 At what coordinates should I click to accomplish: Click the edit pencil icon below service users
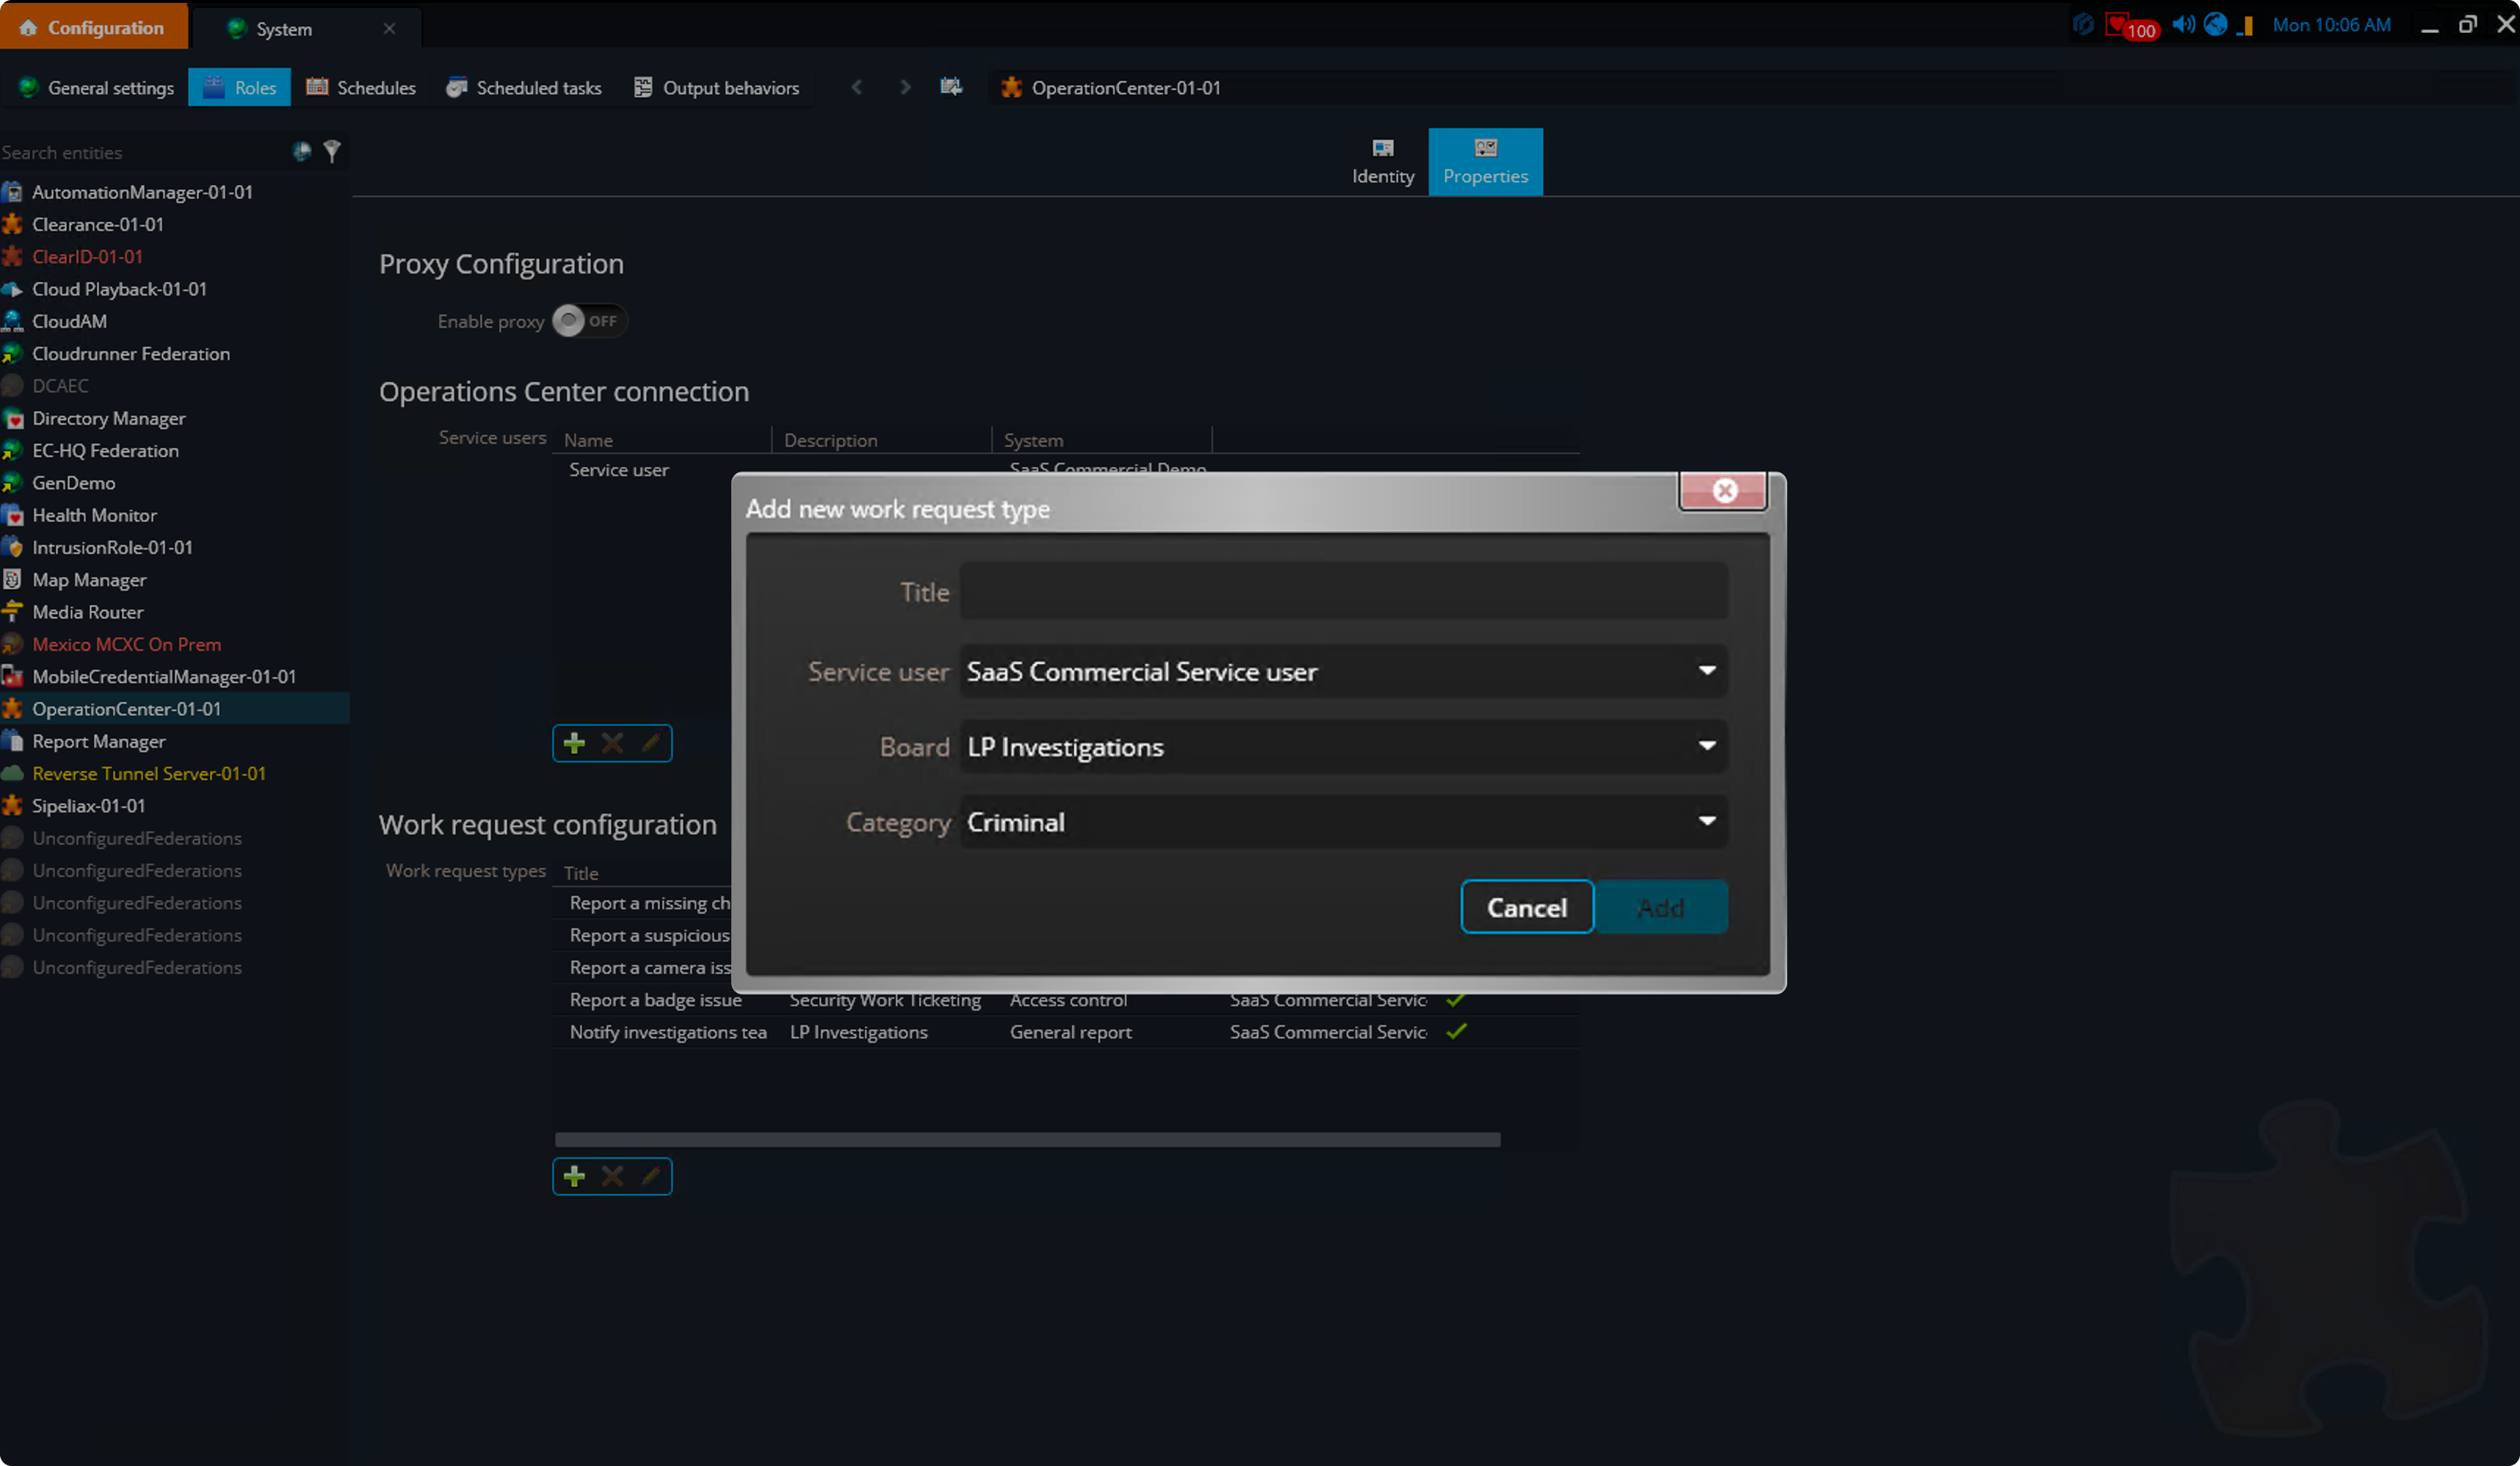(x=651, y=743)
